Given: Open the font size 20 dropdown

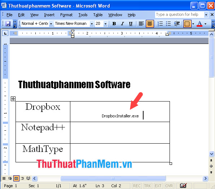Looking at the screenshot, I should tap(105, 24).
